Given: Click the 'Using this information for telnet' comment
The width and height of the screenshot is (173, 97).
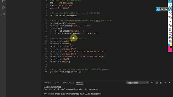Looking at the screenshot, I should point(75,13).
